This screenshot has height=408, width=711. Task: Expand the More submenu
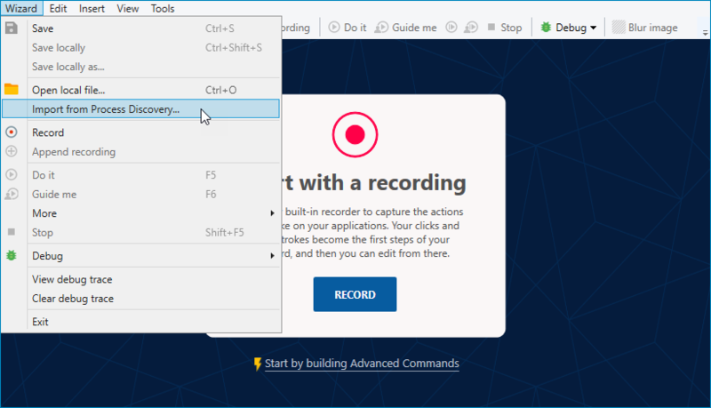pos(140,213)
